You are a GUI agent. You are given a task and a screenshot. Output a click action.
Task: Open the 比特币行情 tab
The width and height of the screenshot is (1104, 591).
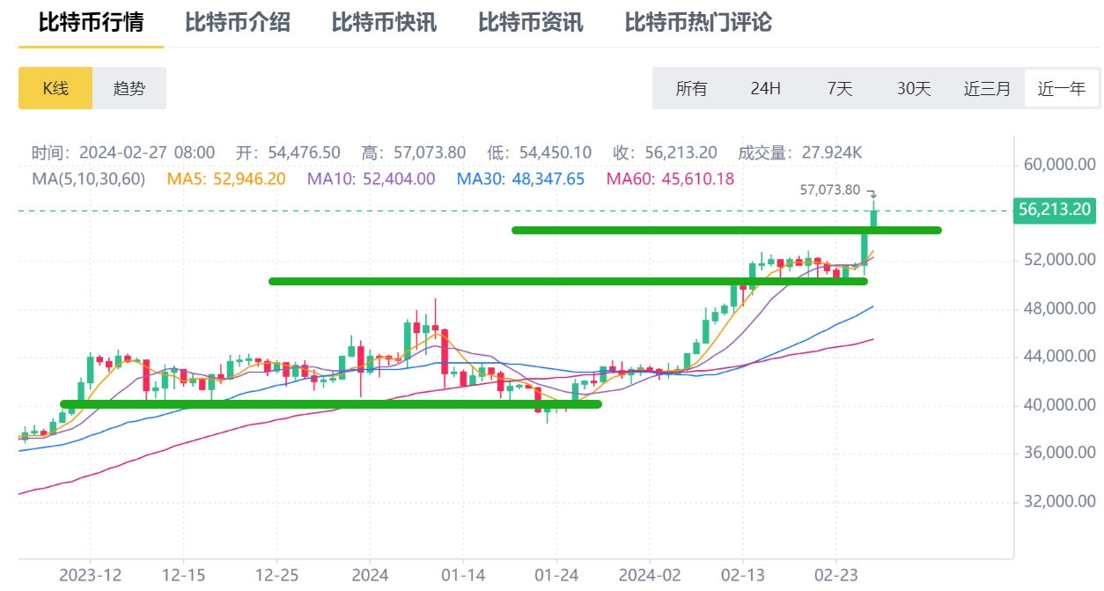tap(91, 22)
